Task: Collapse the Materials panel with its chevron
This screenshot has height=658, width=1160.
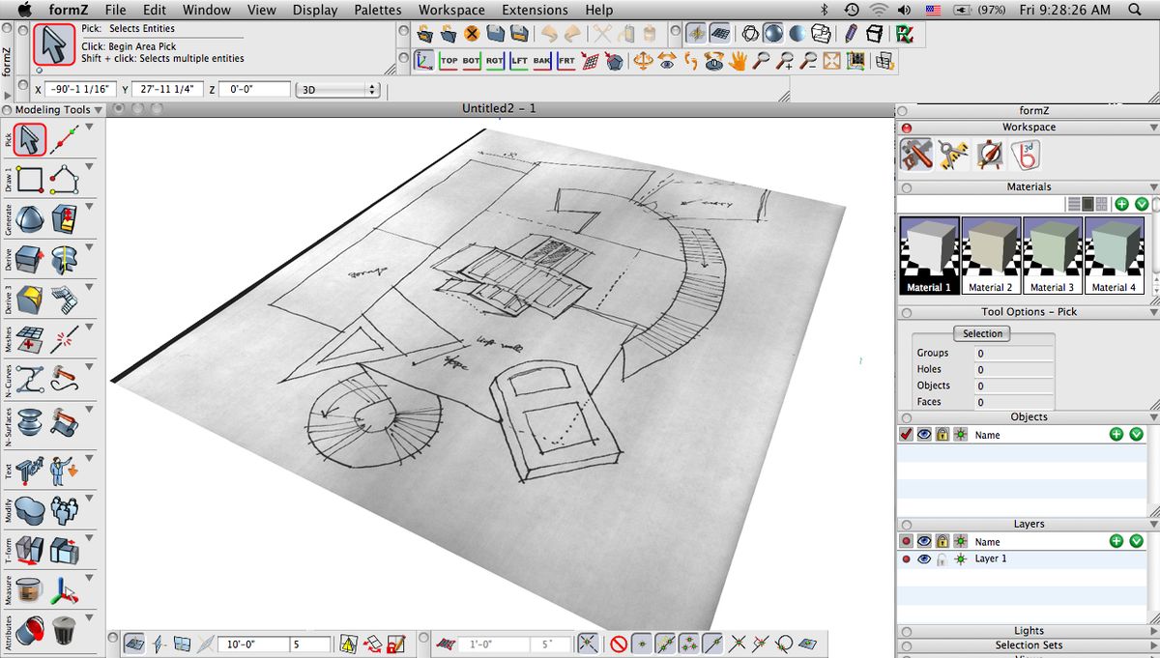Action: click(1151, 186)
